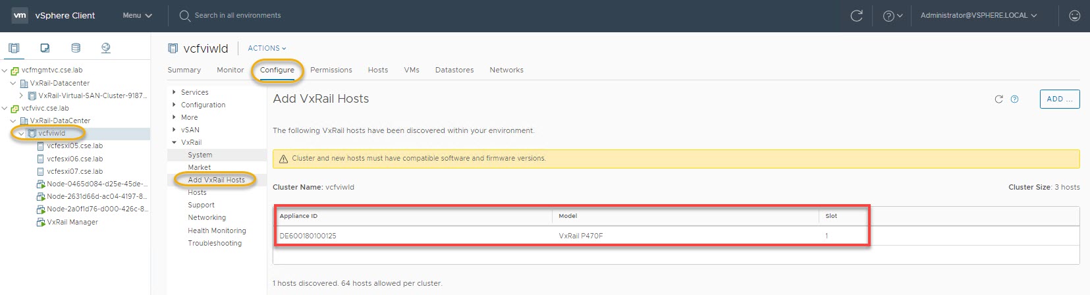Switch to VMs and Templates inventory view

point(45,48)
